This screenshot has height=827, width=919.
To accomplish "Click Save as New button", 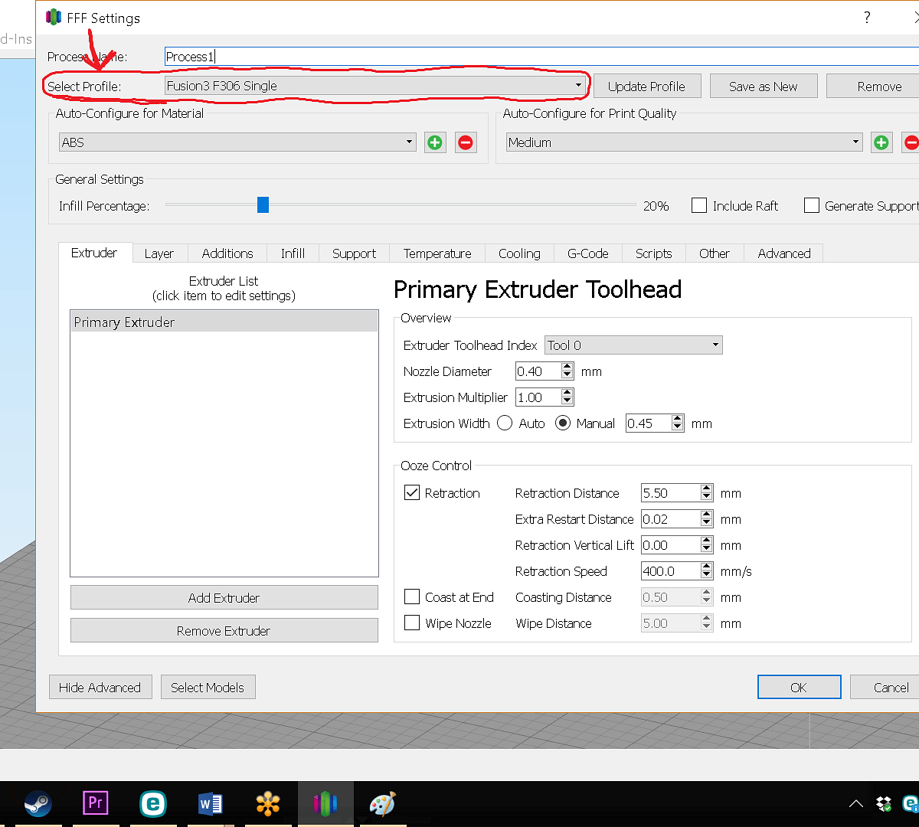I will pos(764,87).
